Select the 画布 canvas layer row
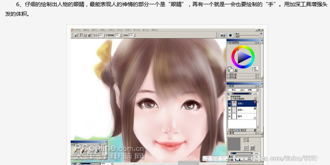This screenshot has height=165, width=330. click(242, 116)
